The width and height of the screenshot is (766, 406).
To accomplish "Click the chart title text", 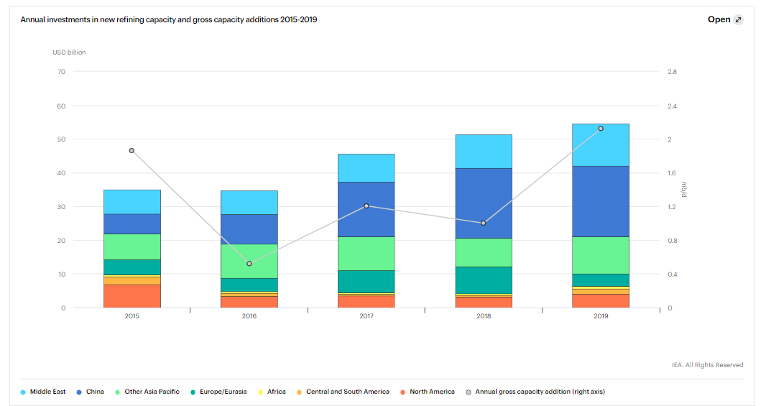I will pos(169,19).
